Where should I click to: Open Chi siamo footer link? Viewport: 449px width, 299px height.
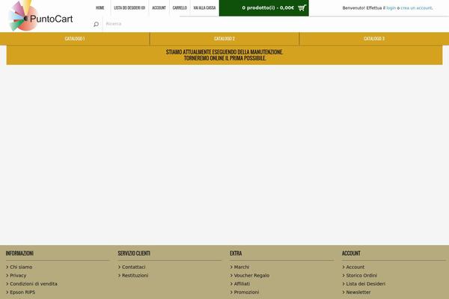click(21, 267)
